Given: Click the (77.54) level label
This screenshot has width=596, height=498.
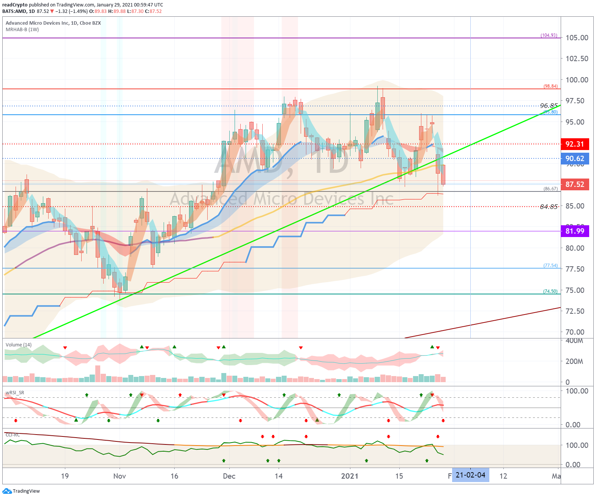Looking at the screenshot, I should click(550, 266).
